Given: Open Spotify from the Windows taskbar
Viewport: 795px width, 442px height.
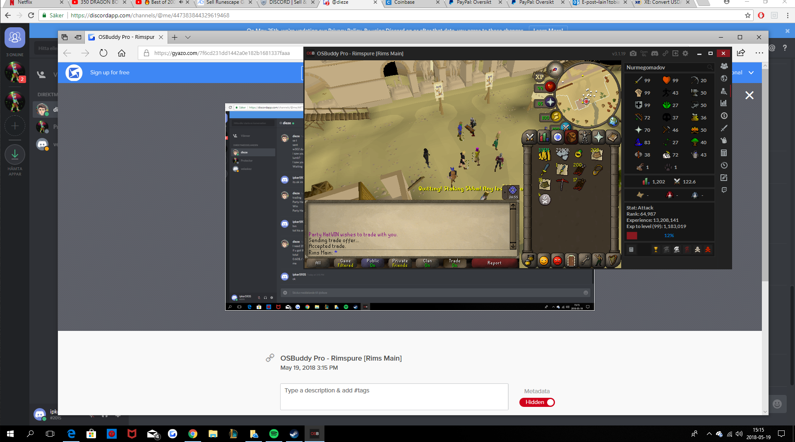Looking at the screenshot, I should 274,434.
